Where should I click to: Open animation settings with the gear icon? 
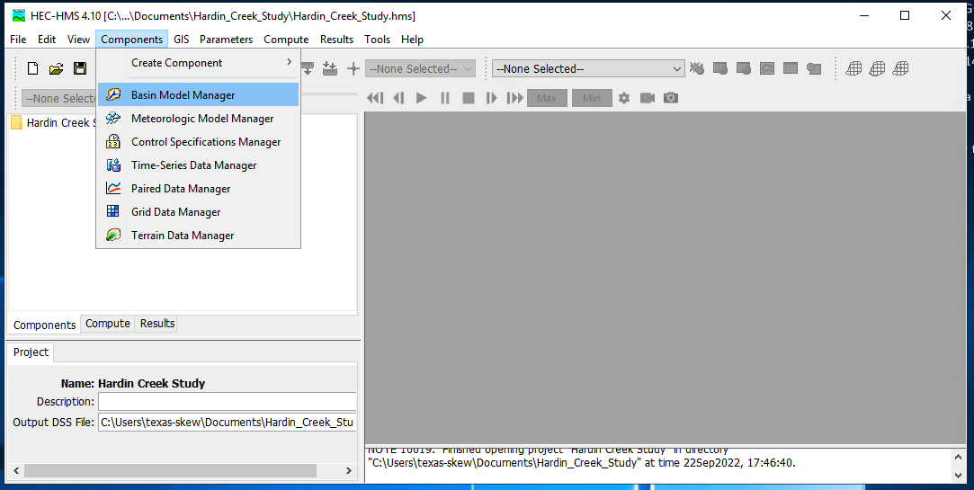coord(624,98)
